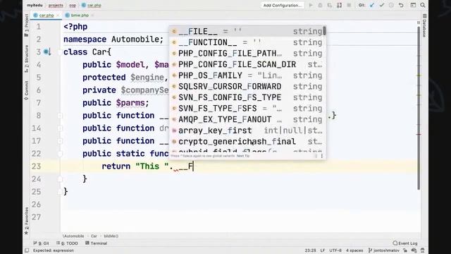Click the folded ellipsis on line 8

[x=332, y=116]
